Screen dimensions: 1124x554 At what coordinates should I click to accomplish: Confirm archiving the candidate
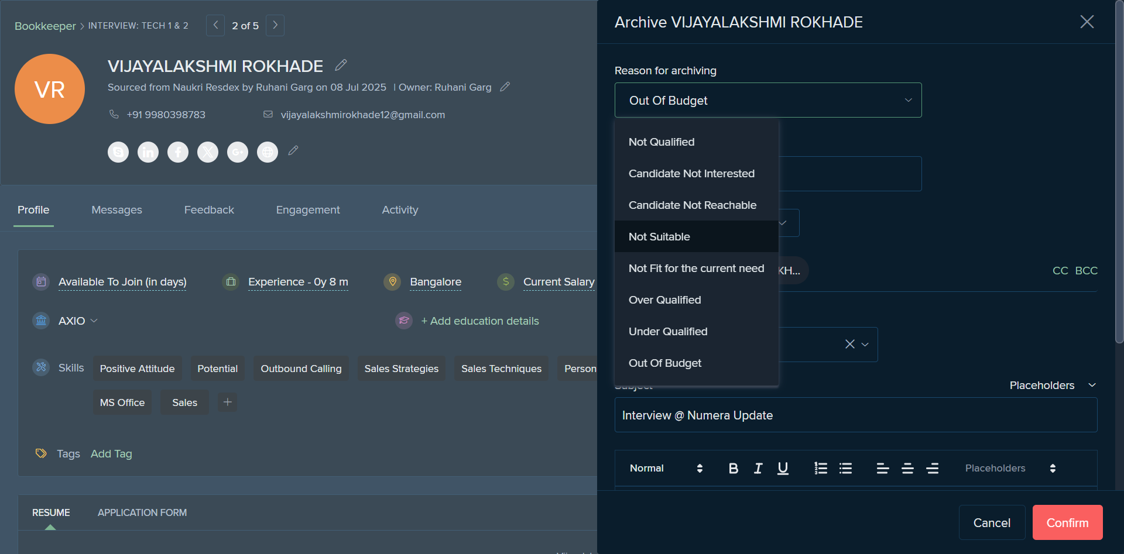1067,522
